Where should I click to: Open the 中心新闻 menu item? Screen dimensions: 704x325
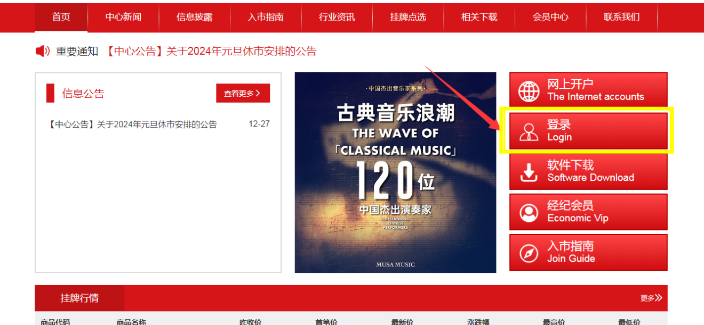pos(123,17)
